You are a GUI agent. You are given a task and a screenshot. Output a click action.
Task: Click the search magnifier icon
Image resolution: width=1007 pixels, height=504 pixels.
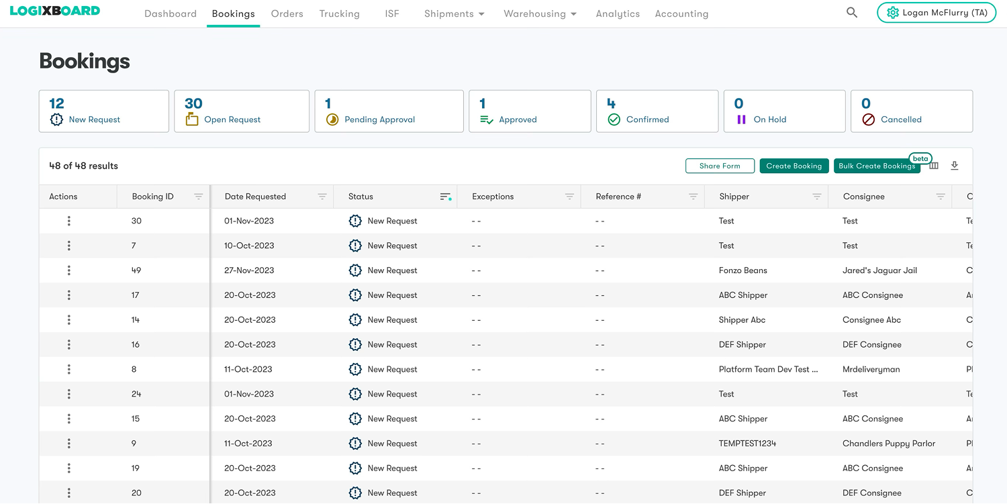(x=852, y=13)
